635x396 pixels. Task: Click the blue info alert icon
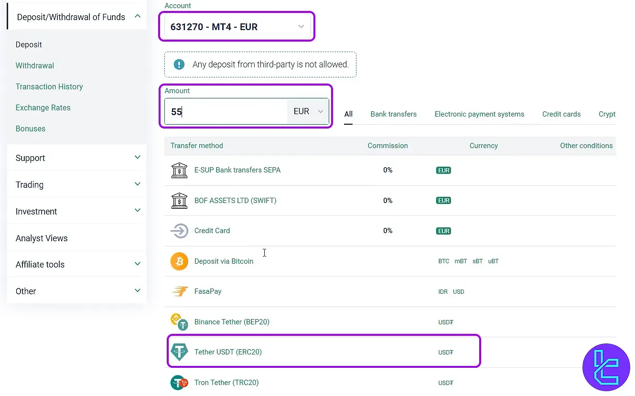(179, 64)
